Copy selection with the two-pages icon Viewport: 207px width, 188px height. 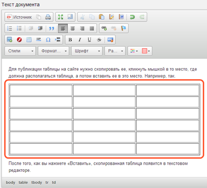pyautogui.click(x=92, y=17)
